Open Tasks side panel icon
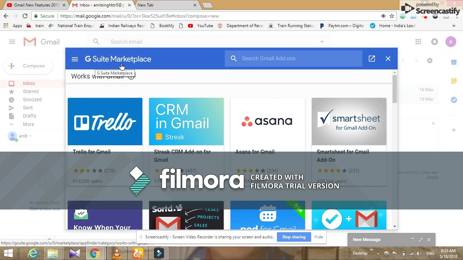 pyautogui.click(x=454, y=100)
